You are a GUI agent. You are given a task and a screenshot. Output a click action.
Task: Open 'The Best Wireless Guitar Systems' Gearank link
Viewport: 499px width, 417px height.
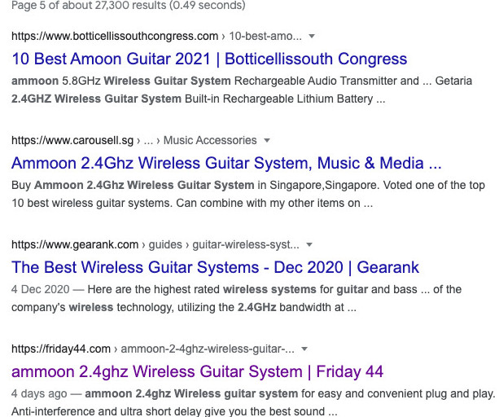point(215,267)
